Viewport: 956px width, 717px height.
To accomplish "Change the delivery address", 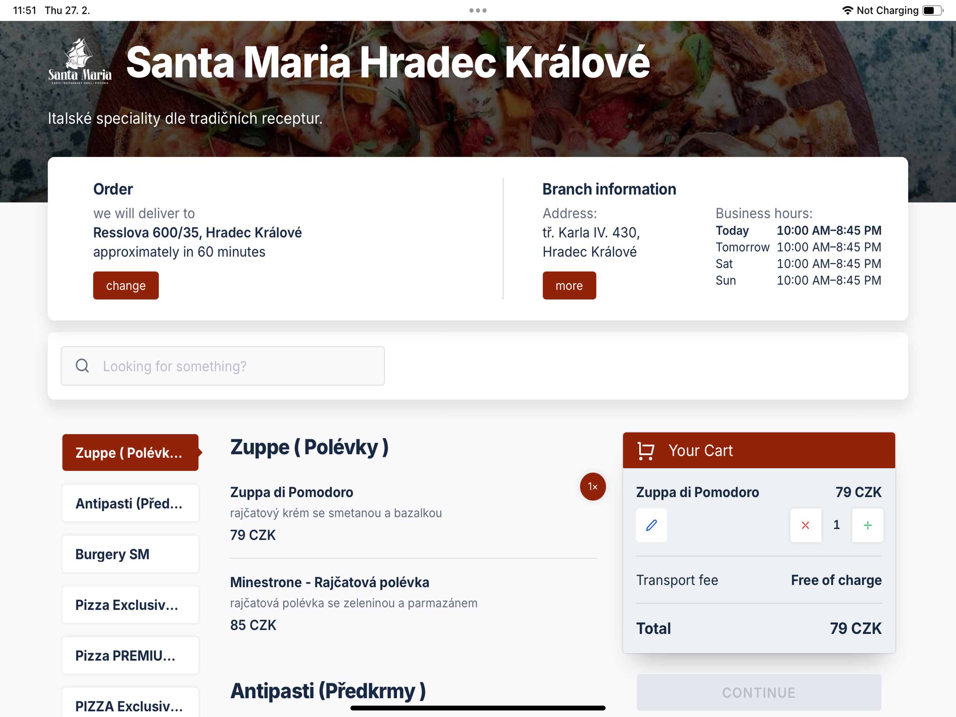I will (126, 286).
